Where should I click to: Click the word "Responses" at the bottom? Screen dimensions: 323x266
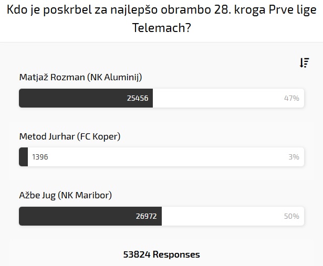point(176,254)
